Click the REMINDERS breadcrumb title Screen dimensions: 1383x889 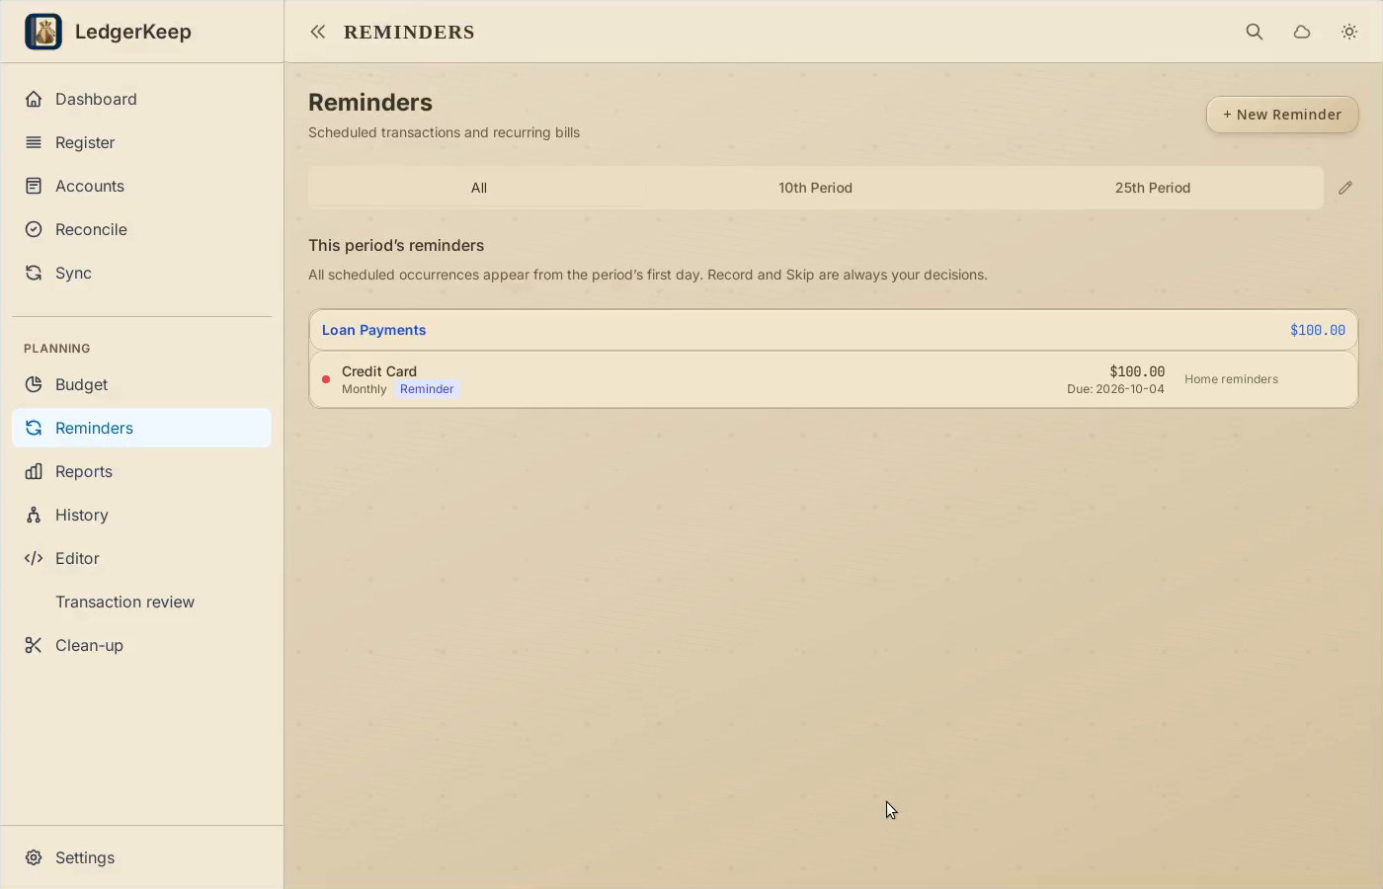click(409, 32)
